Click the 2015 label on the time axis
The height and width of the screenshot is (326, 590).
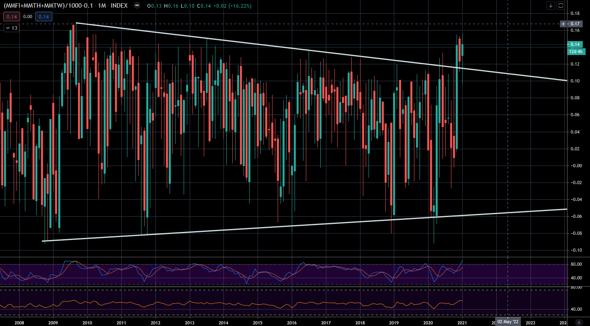pos(258,322)
